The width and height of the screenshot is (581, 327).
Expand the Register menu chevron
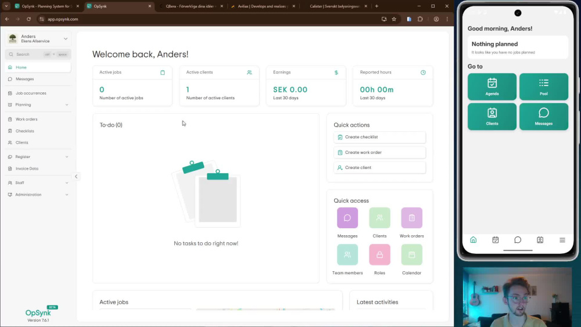click(67, 157)
